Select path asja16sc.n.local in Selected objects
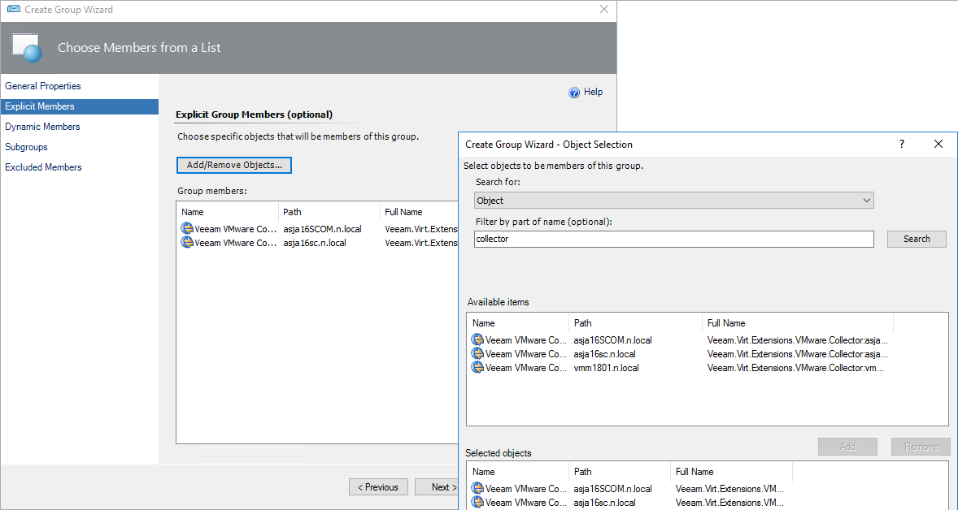The height and width of the screenshot is (510, 958). [605, 503]
